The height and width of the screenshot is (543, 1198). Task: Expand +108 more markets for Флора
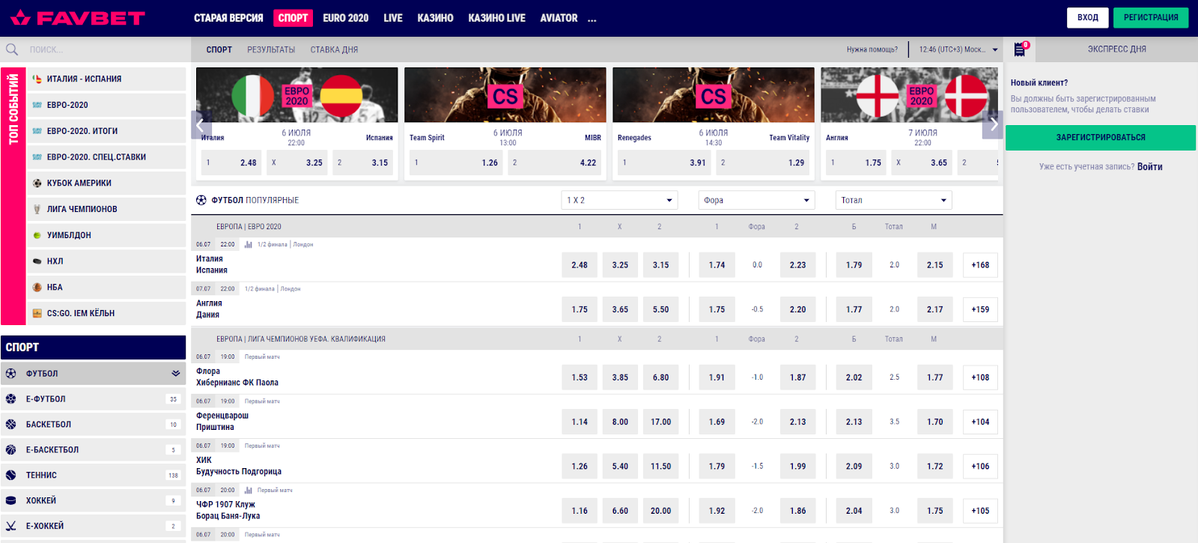tap(980, 377)
